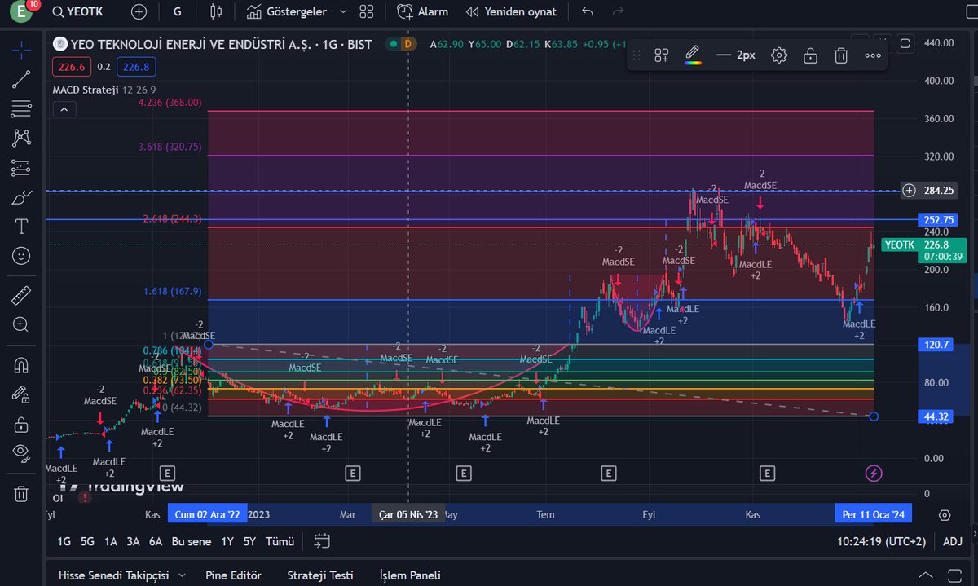The width and height of the screenshot is (978, 586).
Task: Open the Hisse Senedi Takipçisi tab
Action: 113,575
